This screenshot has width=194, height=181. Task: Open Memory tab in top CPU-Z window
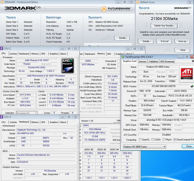click(35, 54)
